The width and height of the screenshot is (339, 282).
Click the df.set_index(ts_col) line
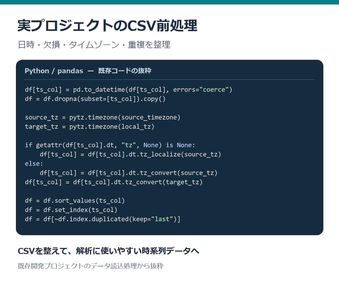coord(71,210)
